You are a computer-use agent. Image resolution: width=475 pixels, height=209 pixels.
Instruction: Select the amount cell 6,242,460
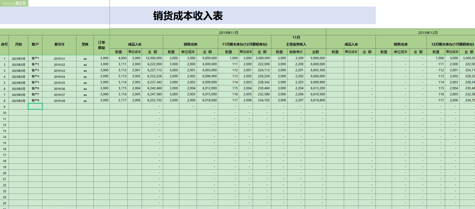pyautogui.click(x=152, y=88)
